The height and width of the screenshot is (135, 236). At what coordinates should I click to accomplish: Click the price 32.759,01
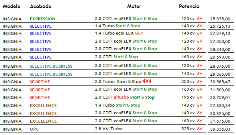(x=220, y=98)
